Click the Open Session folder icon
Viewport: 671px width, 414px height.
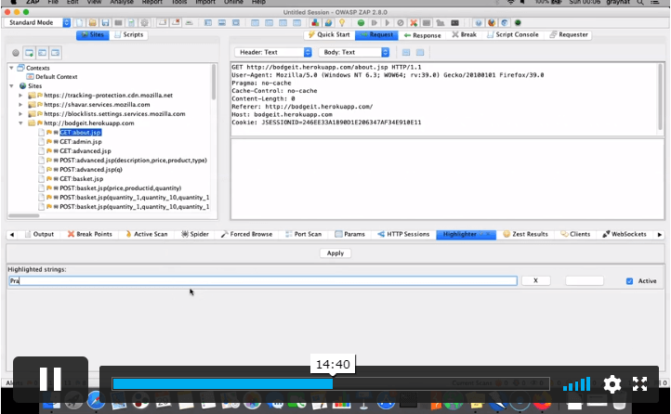[x=92, y=22]
